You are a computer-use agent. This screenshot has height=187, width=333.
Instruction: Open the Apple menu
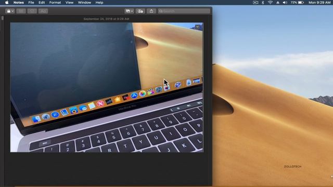tap(7, 3)
